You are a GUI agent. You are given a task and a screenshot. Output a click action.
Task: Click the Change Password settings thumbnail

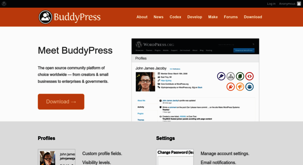[x=175, y=157]
